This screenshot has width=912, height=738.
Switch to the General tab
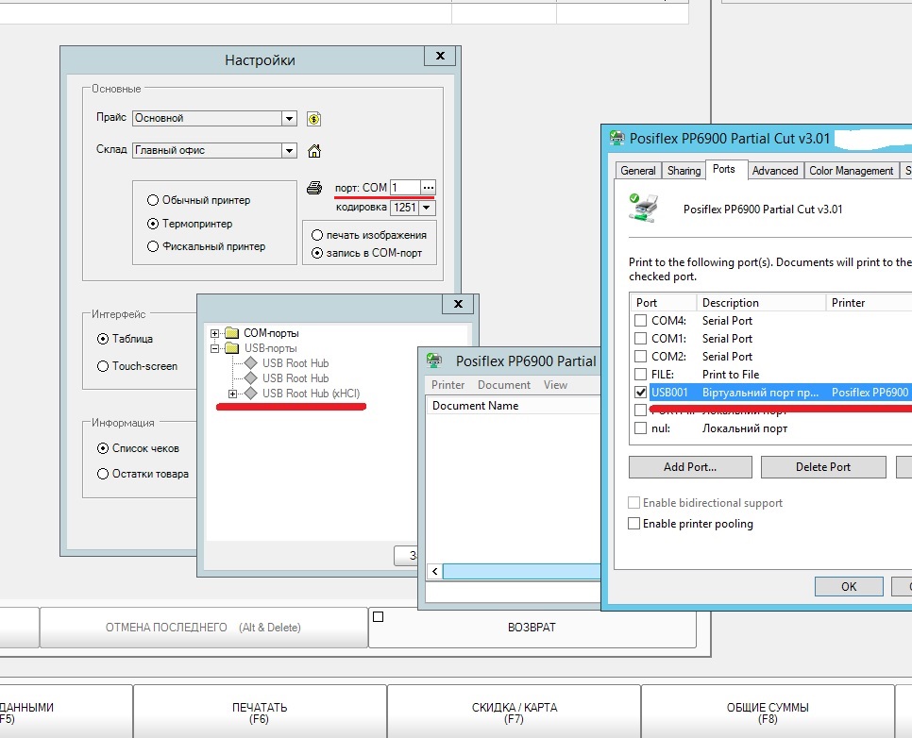tap(638, 171)
